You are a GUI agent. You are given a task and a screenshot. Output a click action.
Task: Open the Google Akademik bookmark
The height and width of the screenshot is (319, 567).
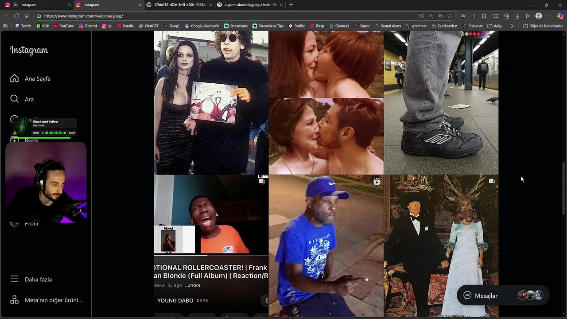pyautogui.click(x=202, y=26)
